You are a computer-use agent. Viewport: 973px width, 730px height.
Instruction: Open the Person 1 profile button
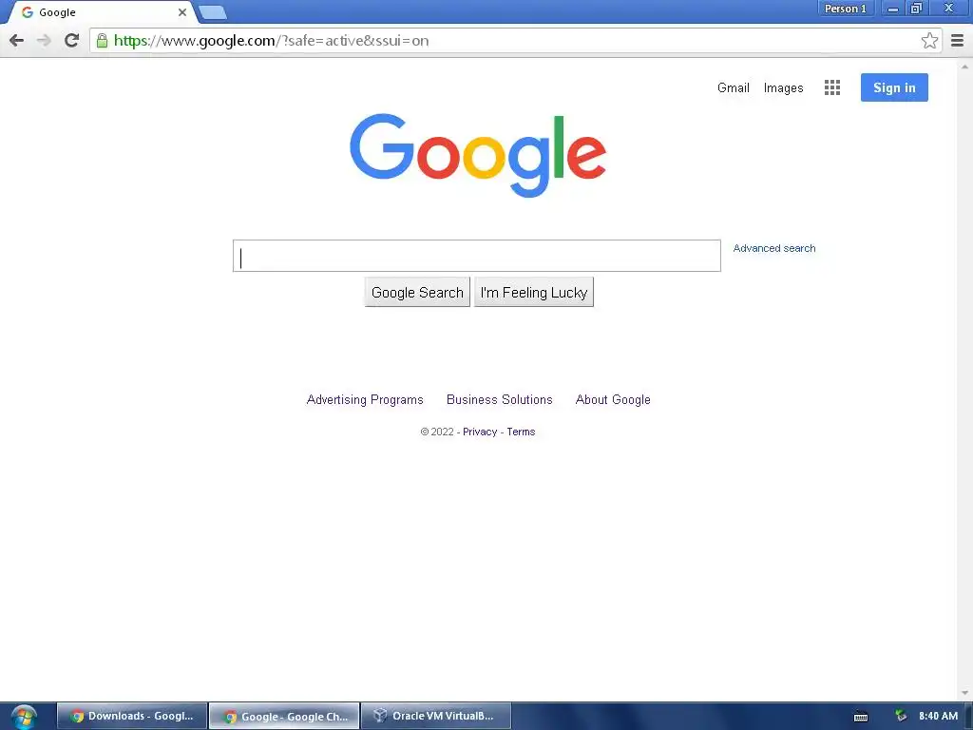click(x=845, y=9)
